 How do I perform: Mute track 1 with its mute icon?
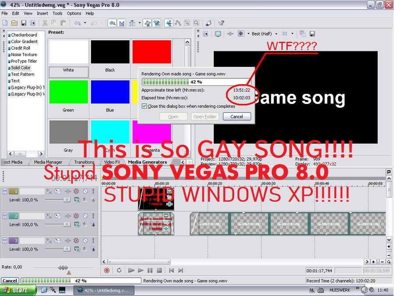[x=85, y=191]
